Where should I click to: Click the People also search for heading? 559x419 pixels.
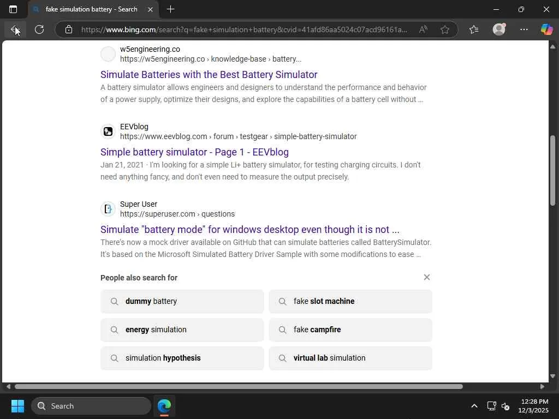tap(139, 278)
